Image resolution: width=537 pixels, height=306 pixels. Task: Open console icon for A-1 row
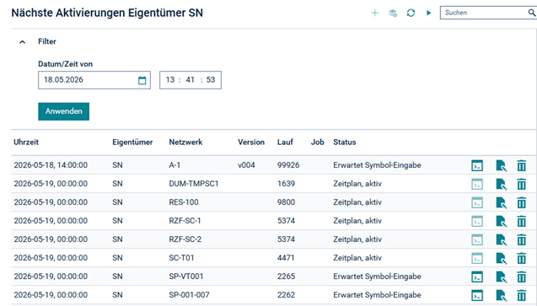477,165
